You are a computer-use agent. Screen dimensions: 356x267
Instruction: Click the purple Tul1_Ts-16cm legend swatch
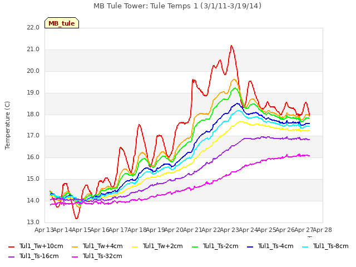click(x=11, y=256)
